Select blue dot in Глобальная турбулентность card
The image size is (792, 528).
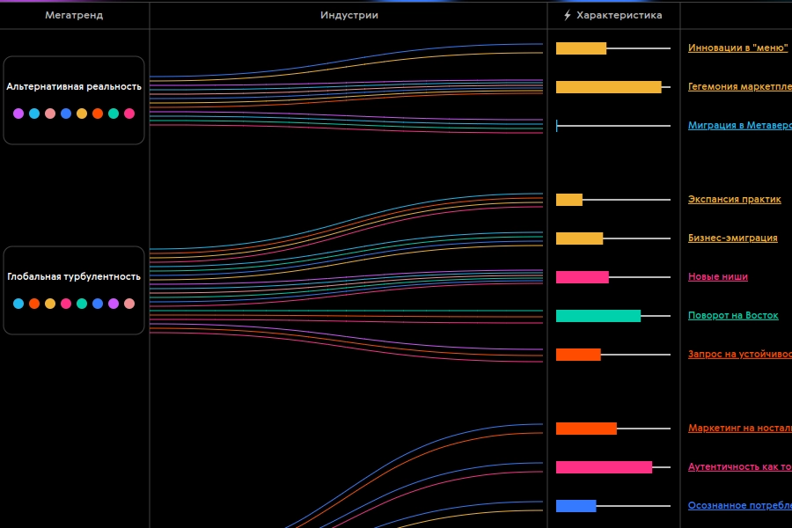pos(98,304)
